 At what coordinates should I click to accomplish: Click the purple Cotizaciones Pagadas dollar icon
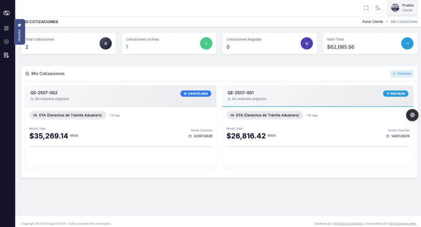[x=307, y=44]
